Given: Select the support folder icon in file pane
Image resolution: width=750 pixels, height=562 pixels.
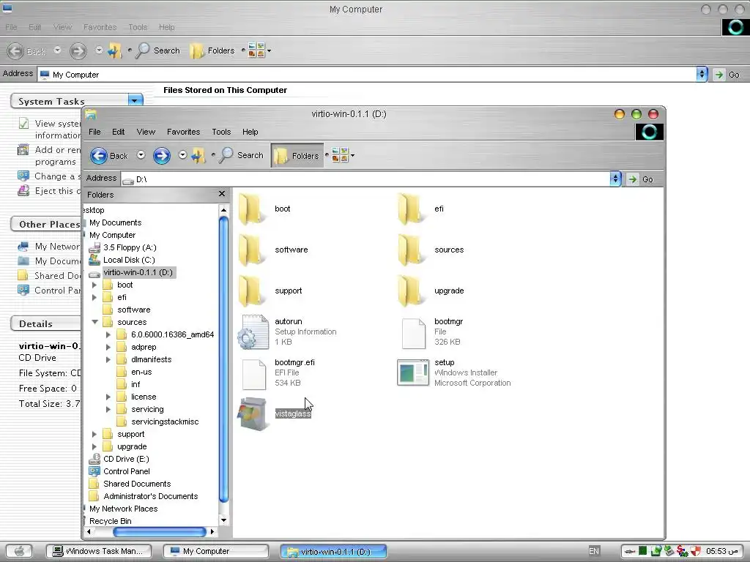Looking at the screenshot, I should point(253,291).
